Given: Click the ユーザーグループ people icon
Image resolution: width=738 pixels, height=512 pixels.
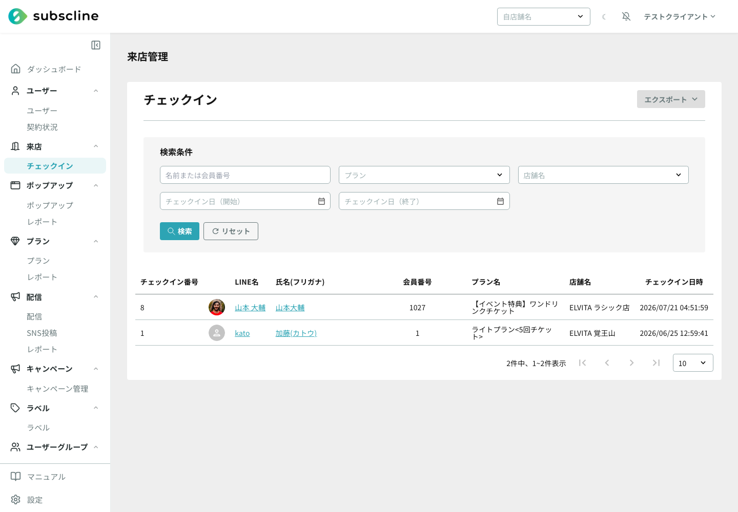Looking at the screenshot, I should point(15,447).
